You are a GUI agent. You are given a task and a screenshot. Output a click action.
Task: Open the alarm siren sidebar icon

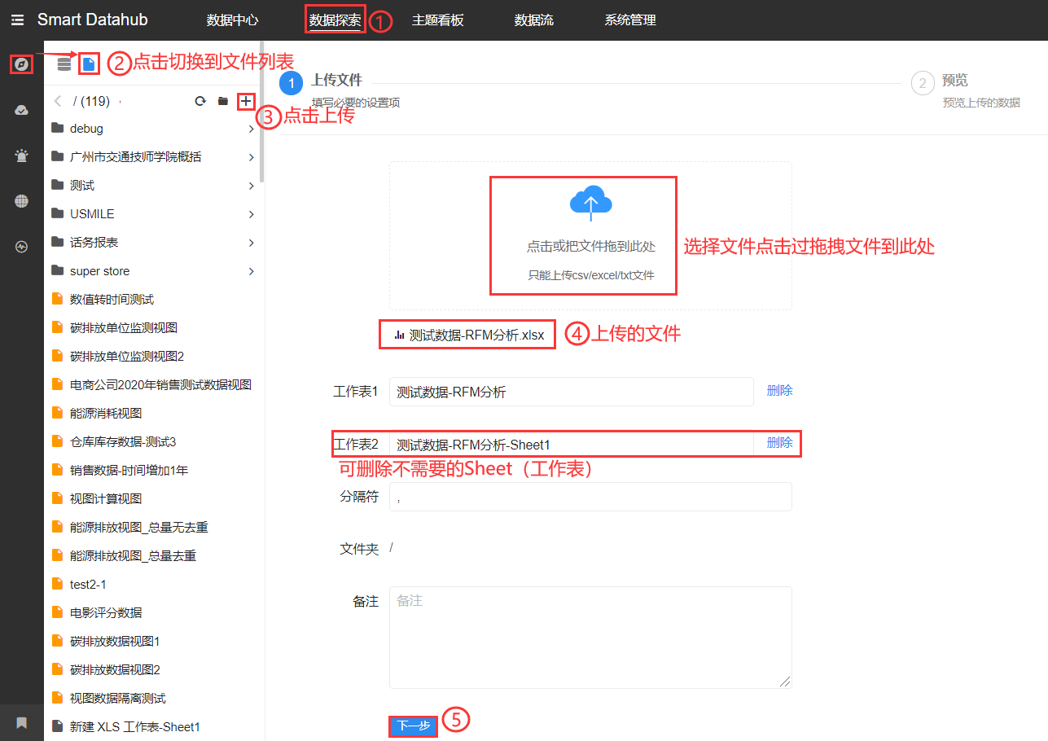coord(22,156)
